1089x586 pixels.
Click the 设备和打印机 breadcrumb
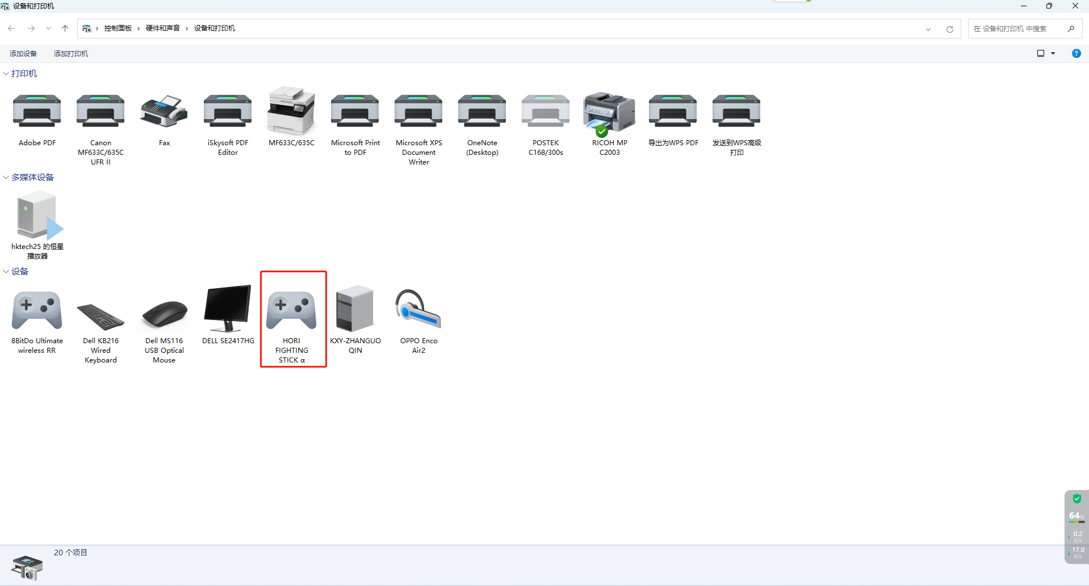pos(215,28)
